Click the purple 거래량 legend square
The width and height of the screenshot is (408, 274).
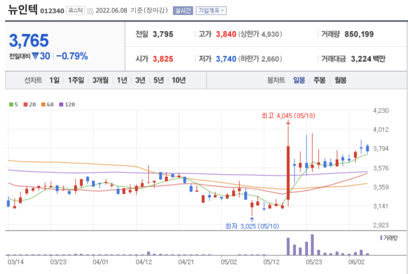381,238
